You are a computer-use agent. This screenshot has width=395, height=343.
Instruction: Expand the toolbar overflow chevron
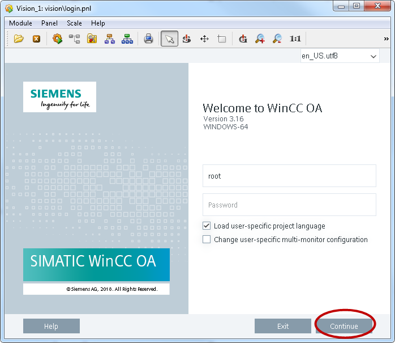point(387,39)
